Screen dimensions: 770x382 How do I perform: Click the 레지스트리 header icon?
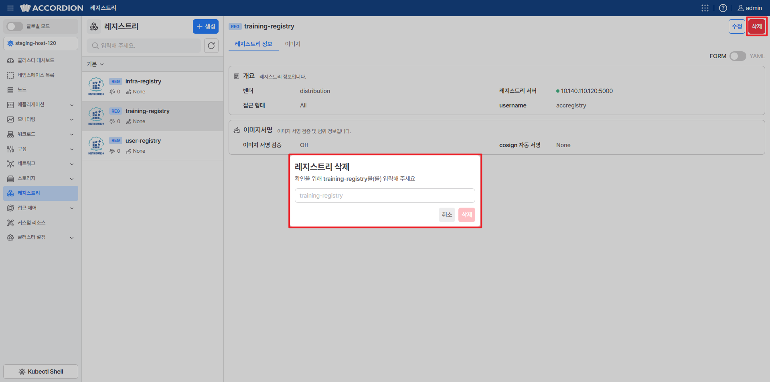pos(94,26)
